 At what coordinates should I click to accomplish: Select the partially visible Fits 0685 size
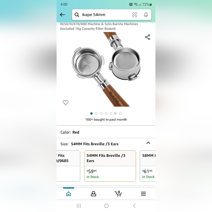[x=68, y=166]
